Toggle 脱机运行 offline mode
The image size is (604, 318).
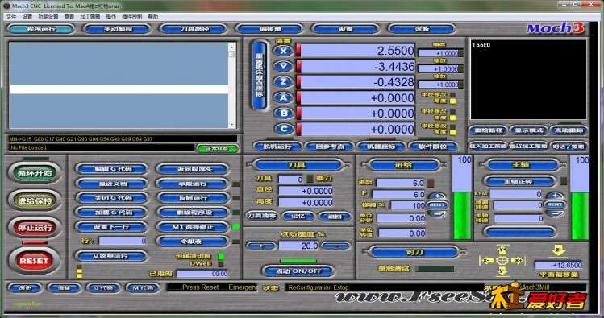coord(277,147)
